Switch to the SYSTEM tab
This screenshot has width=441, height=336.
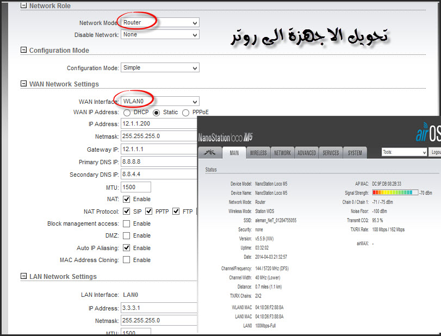355,153
